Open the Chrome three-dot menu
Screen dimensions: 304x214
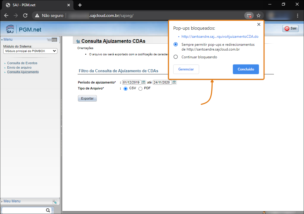297,15
